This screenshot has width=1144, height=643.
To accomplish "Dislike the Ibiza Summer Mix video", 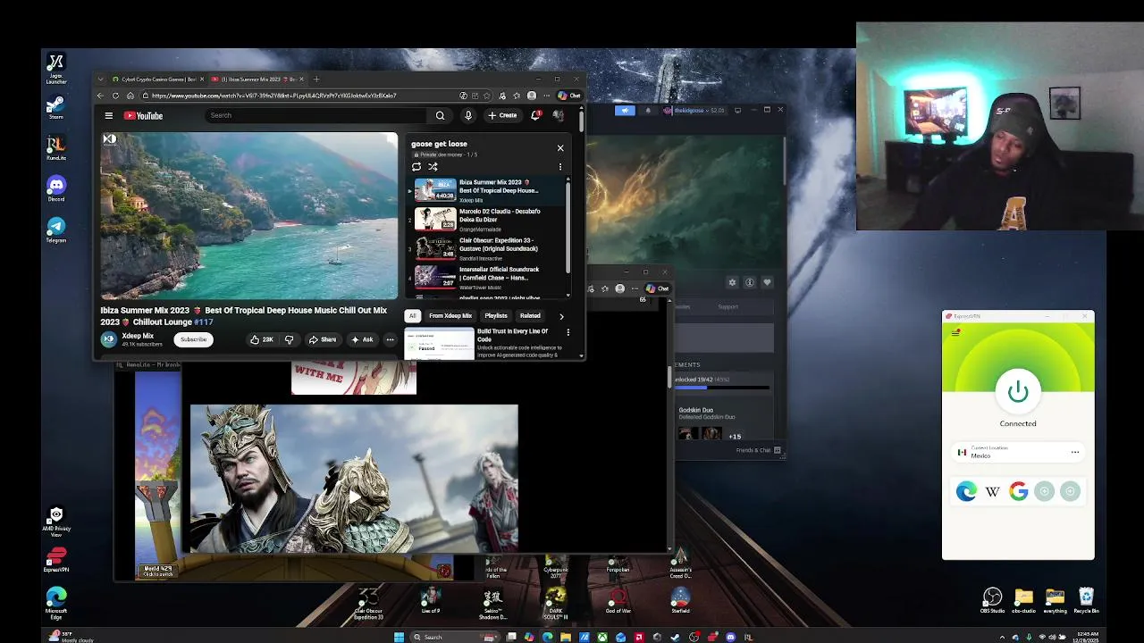I will tap(289, 339).
